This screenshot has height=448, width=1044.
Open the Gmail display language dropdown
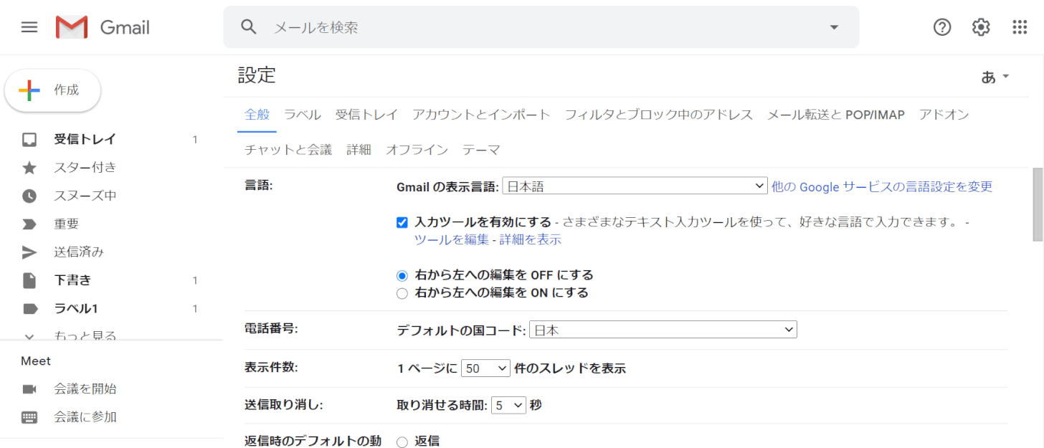point(635,186)
